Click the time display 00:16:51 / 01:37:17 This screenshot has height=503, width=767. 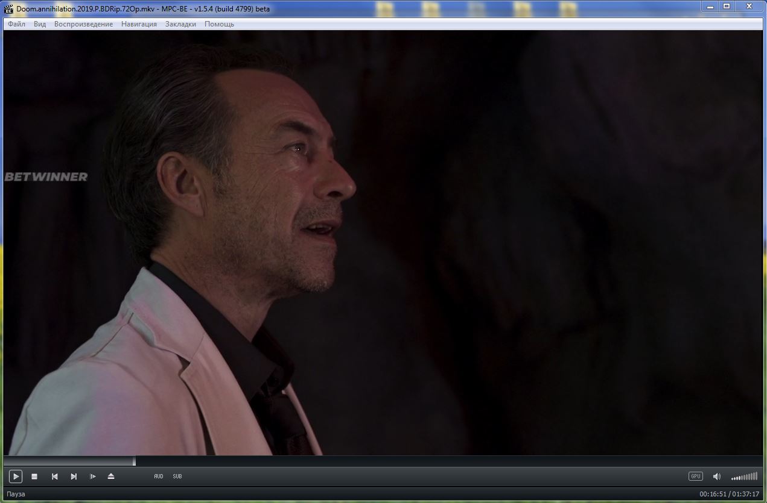tap(729, 494)
